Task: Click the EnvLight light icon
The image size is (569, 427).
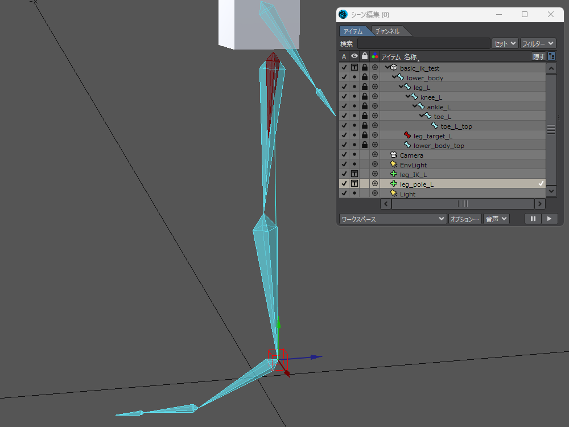Action: pos(393,165)
